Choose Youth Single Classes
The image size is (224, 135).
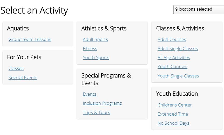[x=178, y=76]
